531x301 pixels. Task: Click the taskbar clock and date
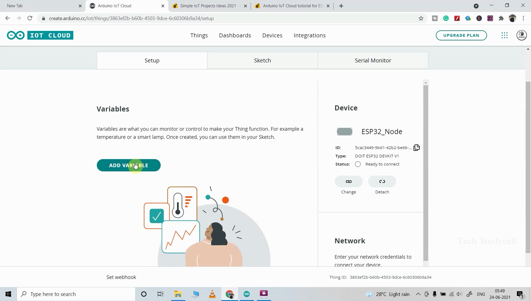click(x=500, y=294)
